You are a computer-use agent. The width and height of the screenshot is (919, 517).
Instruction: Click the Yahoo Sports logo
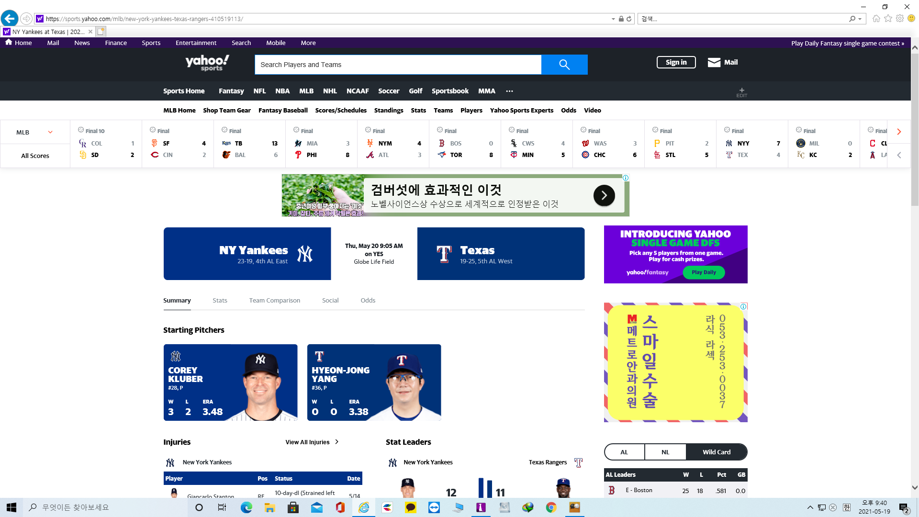(207, 63)
